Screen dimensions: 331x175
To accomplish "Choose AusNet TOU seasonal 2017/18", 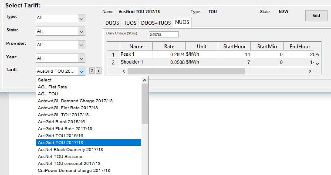I will [x=89, y=164].
